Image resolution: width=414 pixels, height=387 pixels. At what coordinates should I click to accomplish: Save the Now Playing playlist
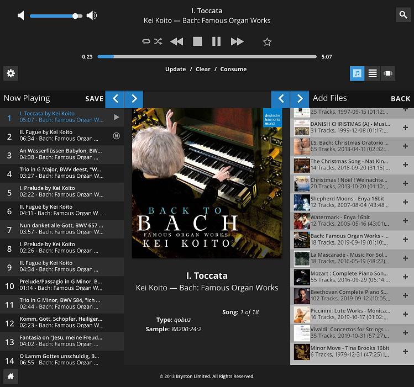coord(94,99)
